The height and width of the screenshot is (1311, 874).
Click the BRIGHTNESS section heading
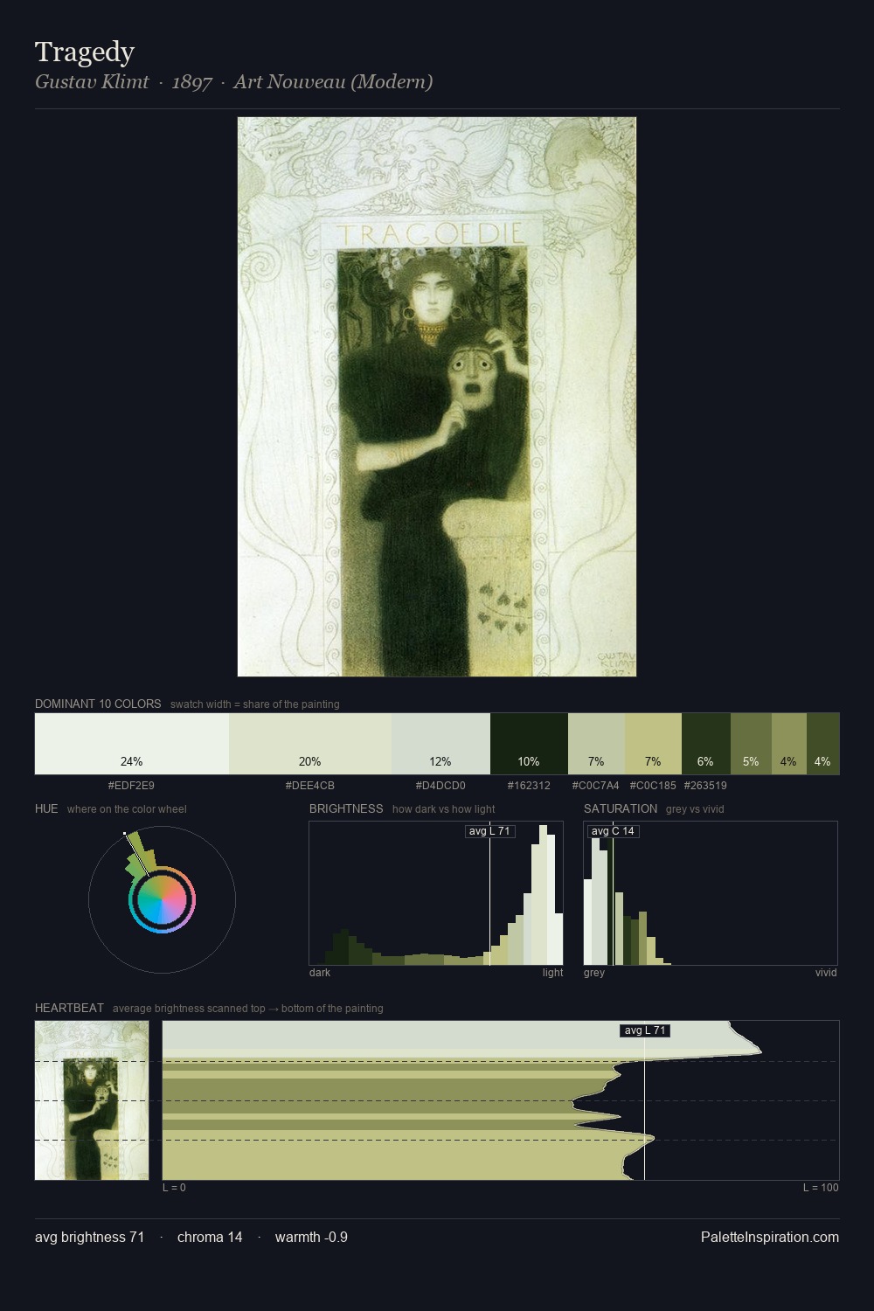click(x=346, y=808)
